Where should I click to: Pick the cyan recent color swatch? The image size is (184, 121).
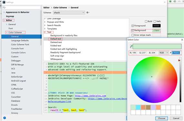tap(138, 107)
